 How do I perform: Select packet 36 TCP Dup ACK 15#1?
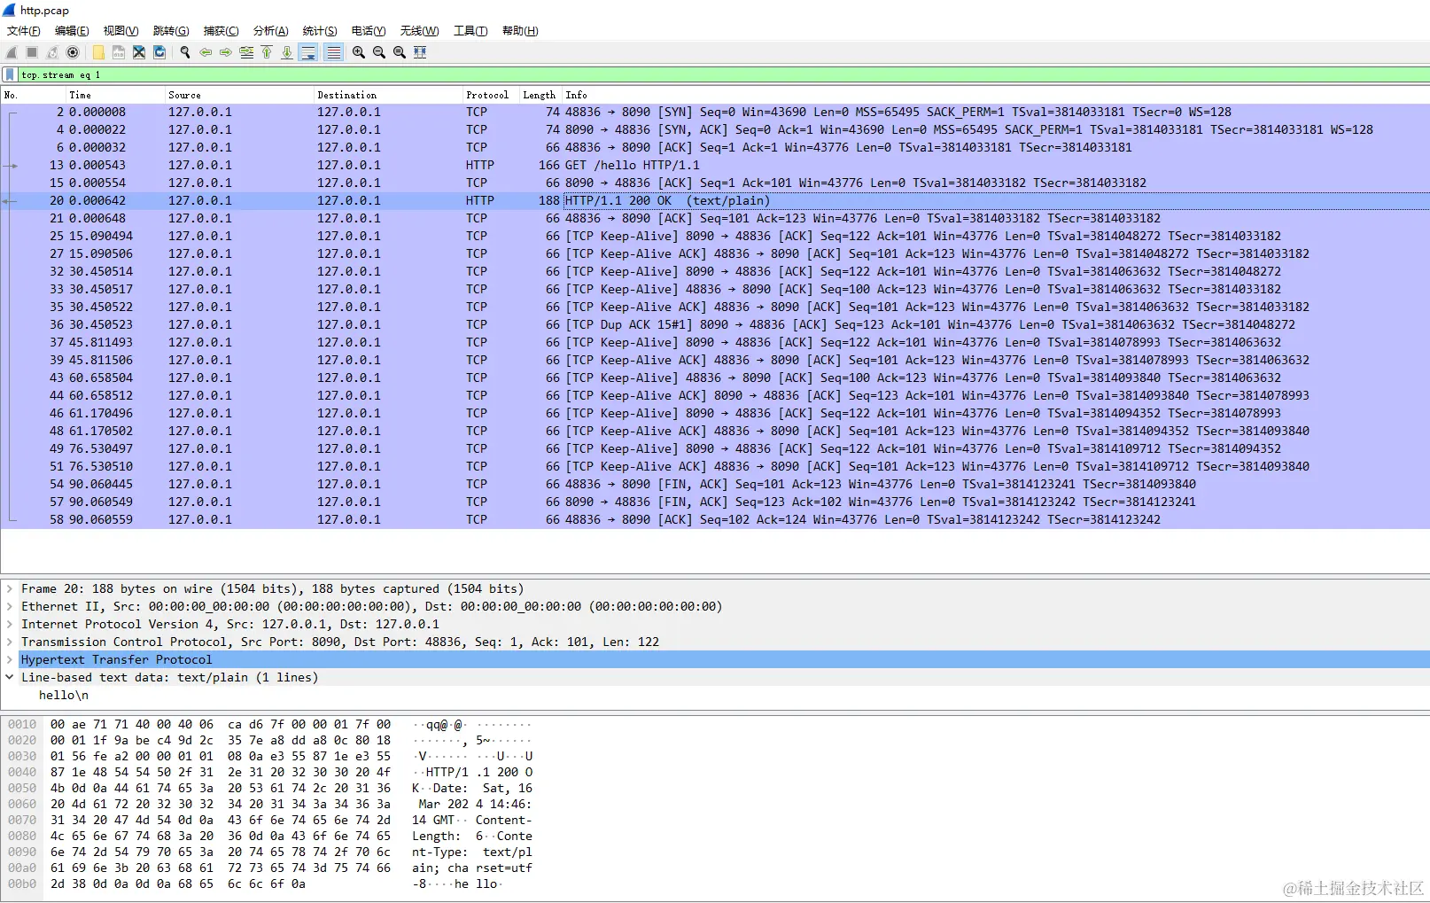pyautogui.click(x=715, y=325)
